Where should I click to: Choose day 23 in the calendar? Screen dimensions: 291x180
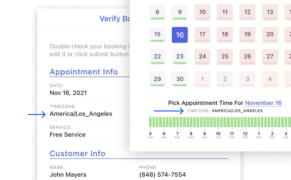click(x=180, y=57)
